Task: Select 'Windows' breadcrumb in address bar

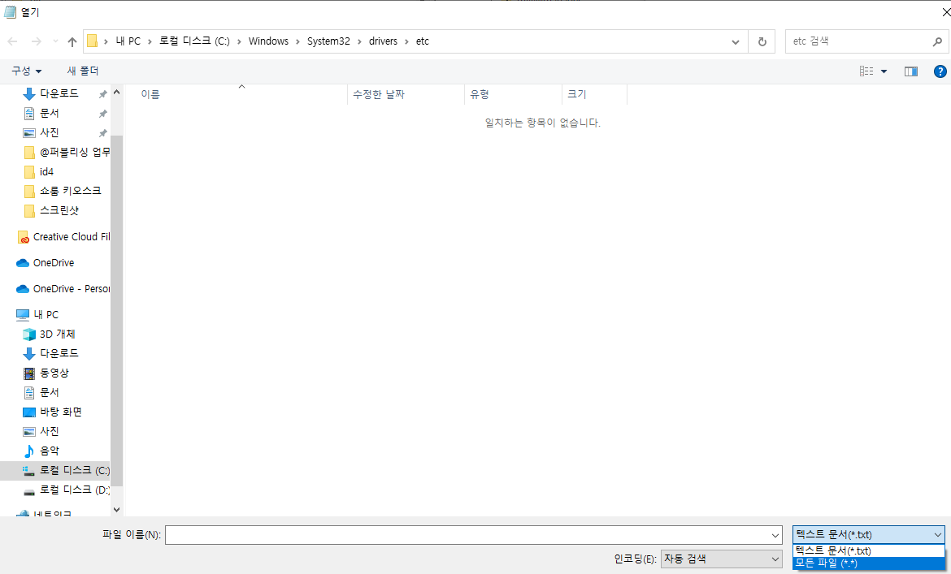Action: 269,41
